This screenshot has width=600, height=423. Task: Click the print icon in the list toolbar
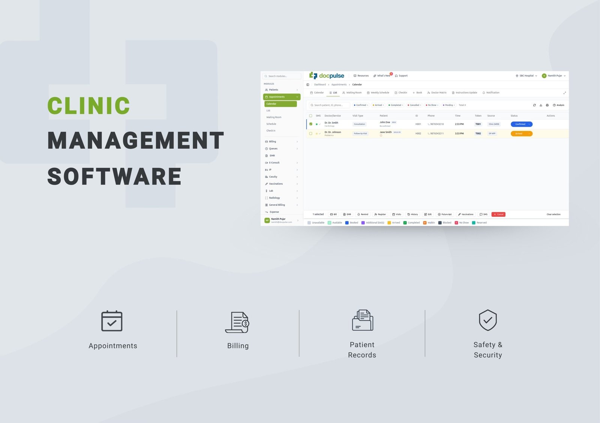click(x=547, y=105)
